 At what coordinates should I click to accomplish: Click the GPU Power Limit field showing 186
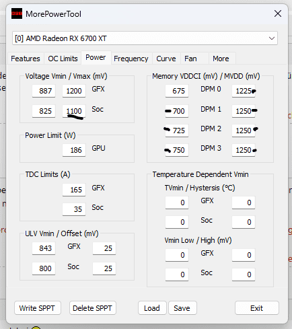pos(74,150)
